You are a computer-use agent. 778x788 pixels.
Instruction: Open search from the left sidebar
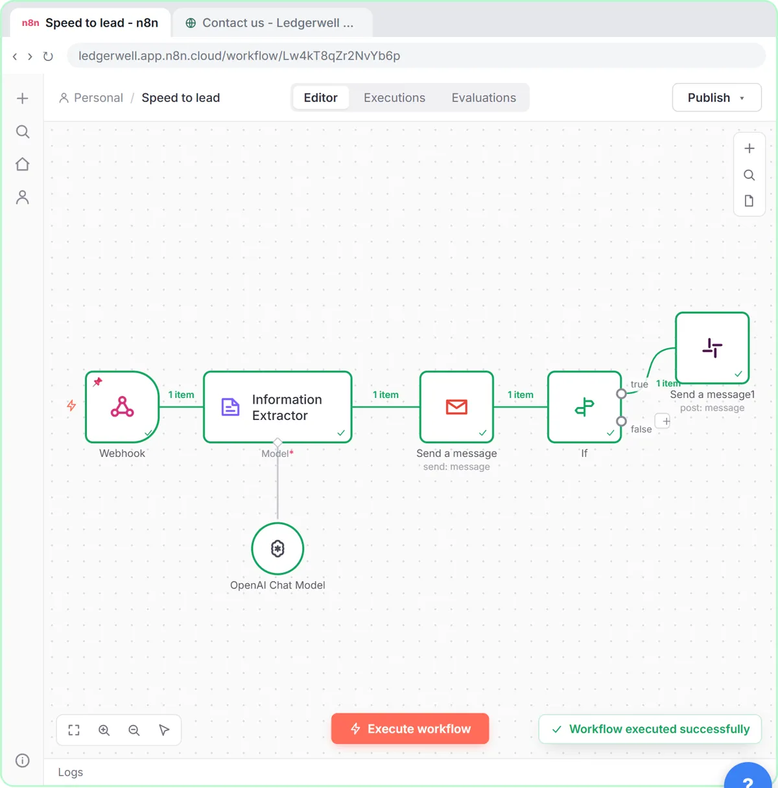point(23,132)
